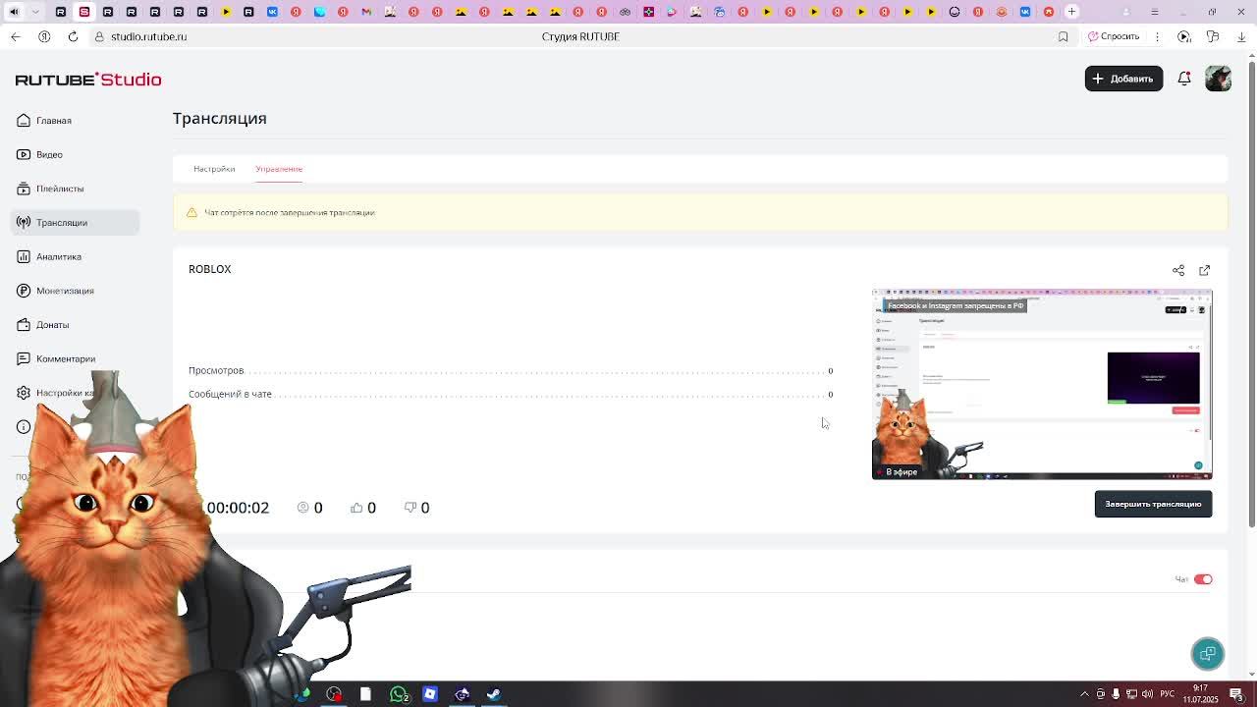Viewport: 1257px width, 707px height.
Task: Click the taskbar clock showing 9:17
Action: (1200, 694)
